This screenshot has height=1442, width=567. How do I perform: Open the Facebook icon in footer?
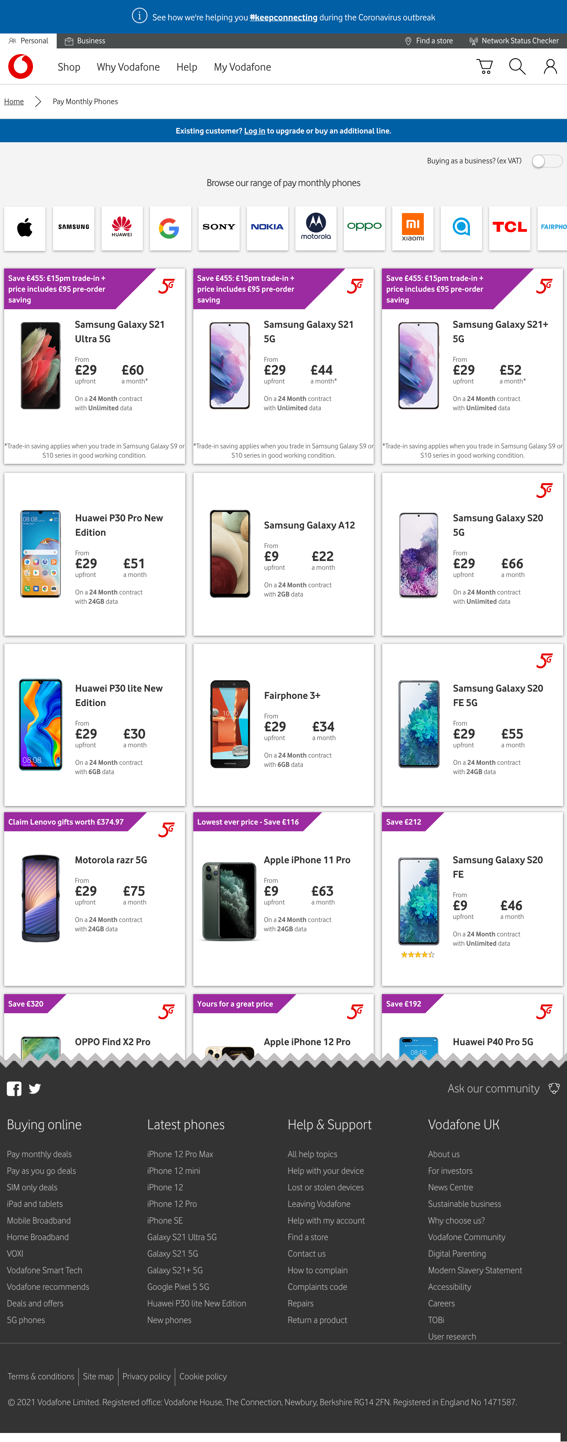coord(14,1088)
